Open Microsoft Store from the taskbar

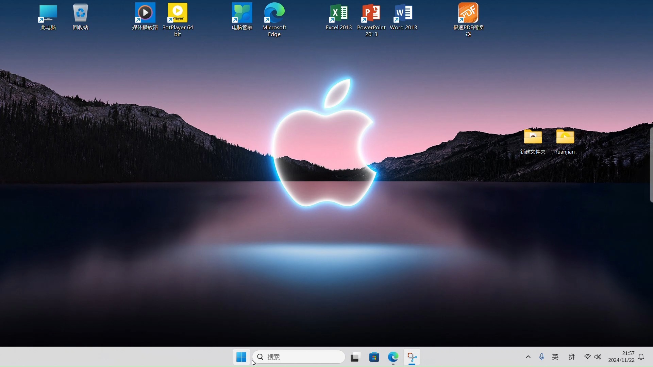coord(374,357)
